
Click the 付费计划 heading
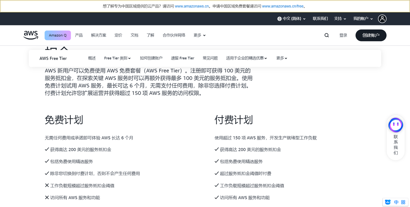(234, 120)
